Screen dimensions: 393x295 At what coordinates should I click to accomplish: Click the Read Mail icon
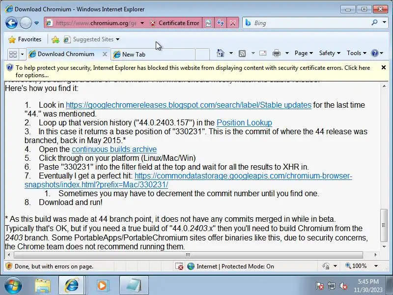pyautogui.click(x=263, y=53)
